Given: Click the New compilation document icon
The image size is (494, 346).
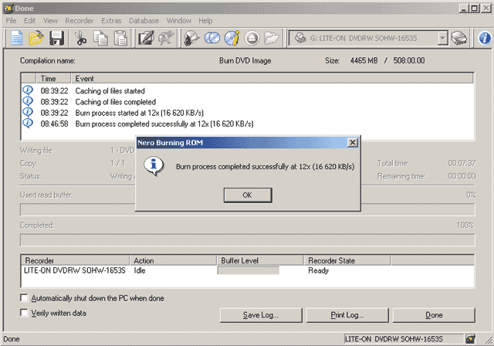Looking at the screenshot, I should click(x=16, y=38).
